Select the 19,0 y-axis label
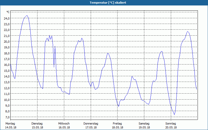The image size is (208, 130). pyautogui.click(x=7, y=48)
